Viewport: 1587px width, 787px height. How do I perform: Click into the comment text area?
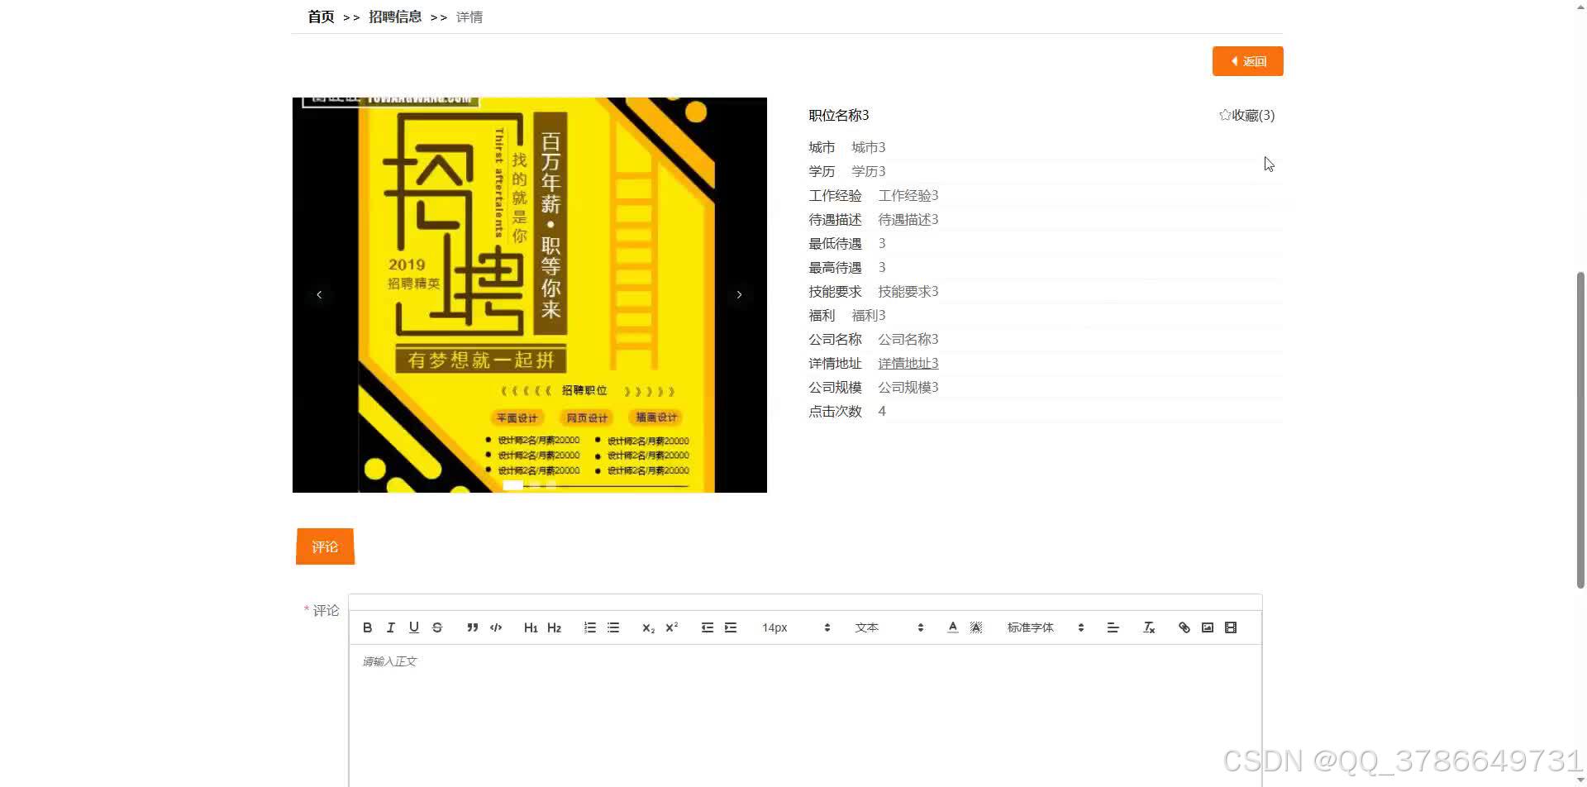pos(805,715)
